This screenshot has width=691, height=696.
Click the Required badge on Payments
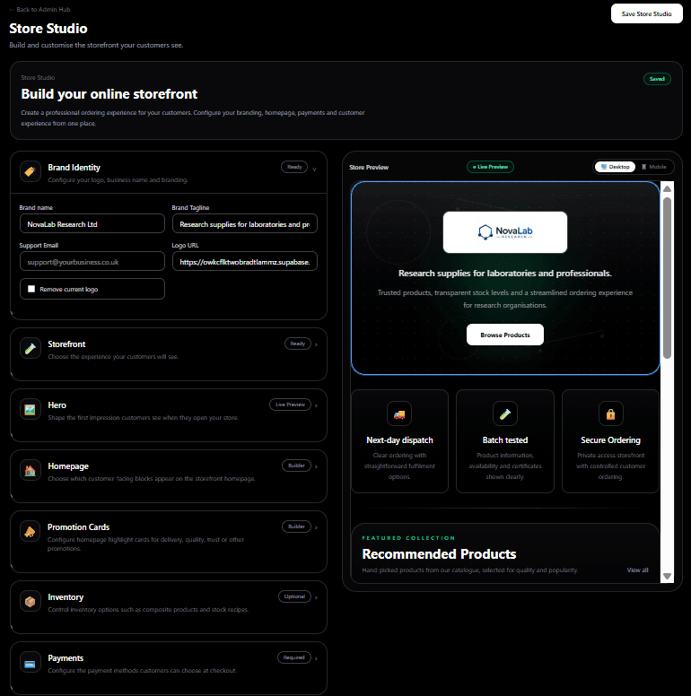coord(294,657)
